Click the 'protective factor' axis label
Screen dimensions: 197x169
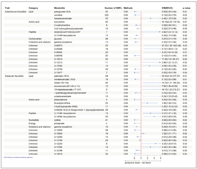(x=132, y=163)
